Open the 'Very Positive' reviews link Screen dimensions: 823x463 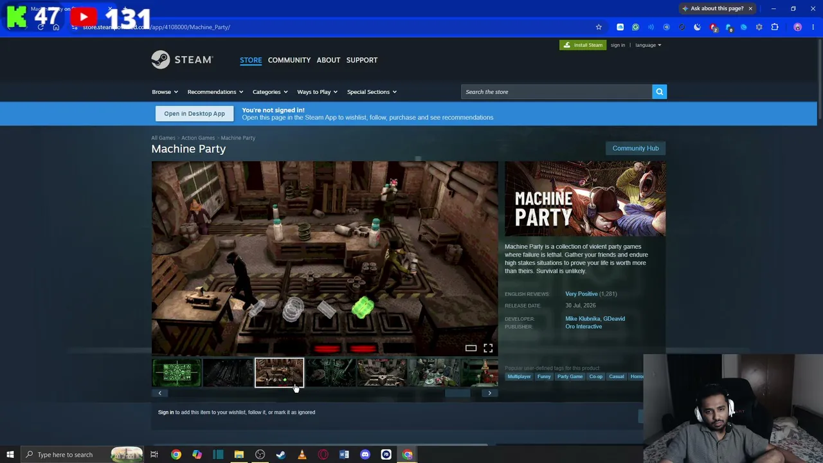[581, 294]
